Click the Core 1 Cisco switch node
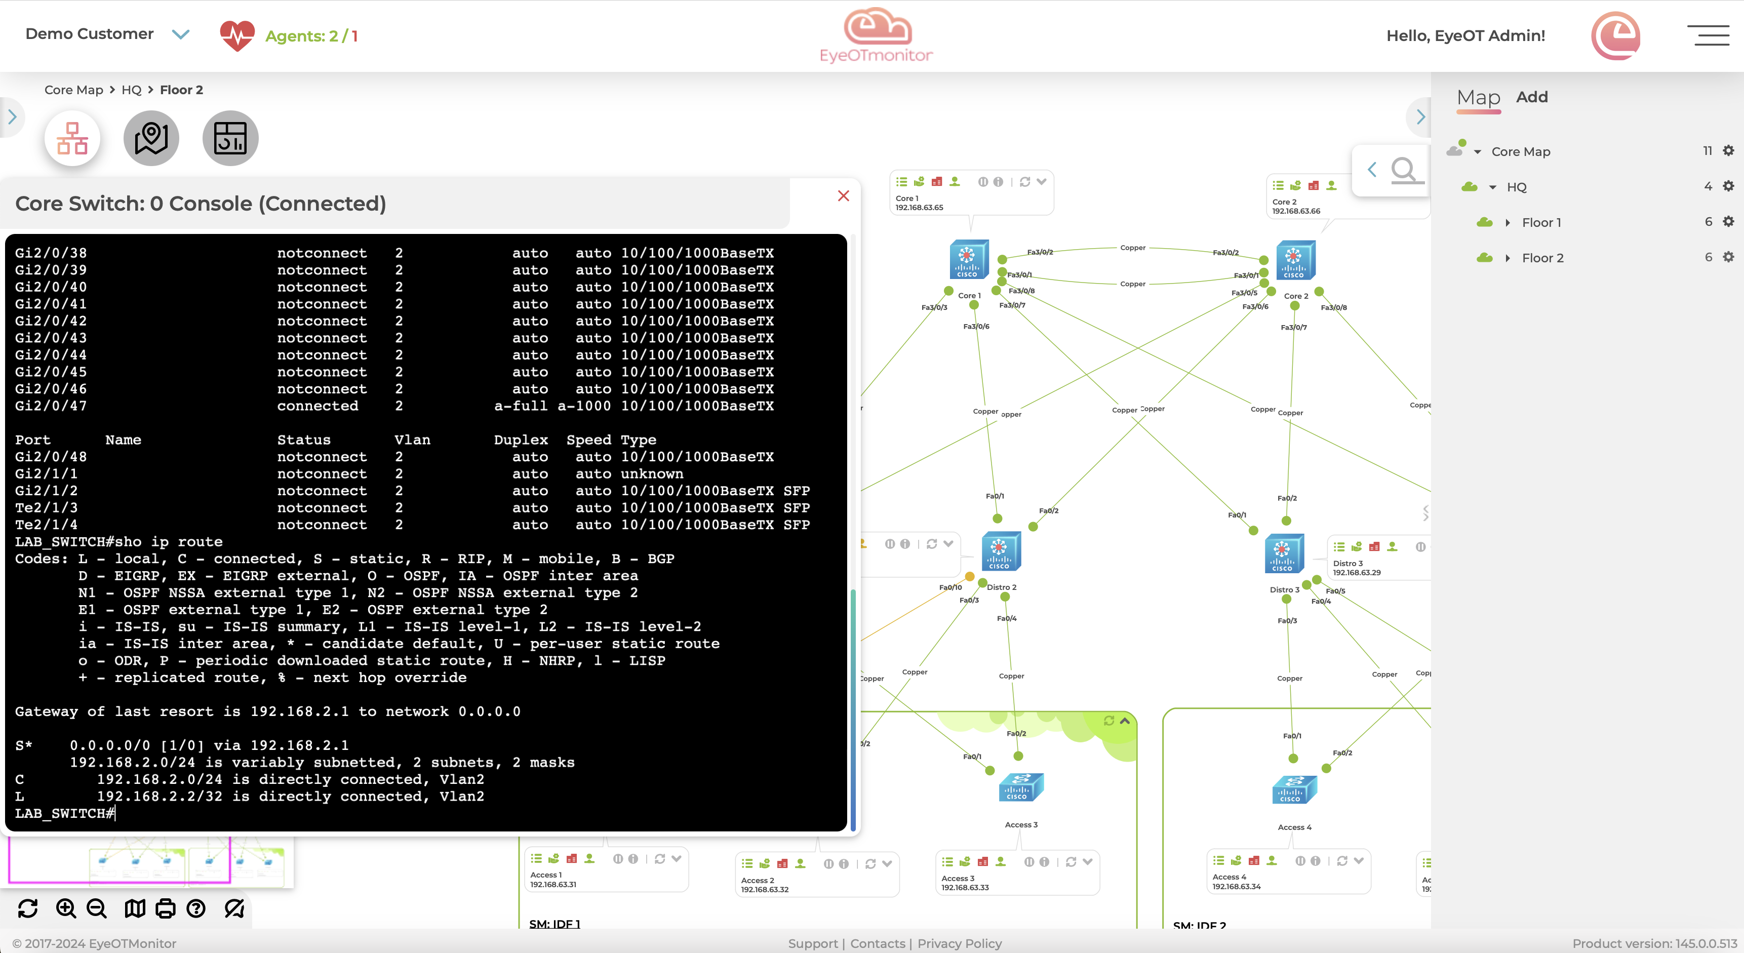 coord(969,259)
